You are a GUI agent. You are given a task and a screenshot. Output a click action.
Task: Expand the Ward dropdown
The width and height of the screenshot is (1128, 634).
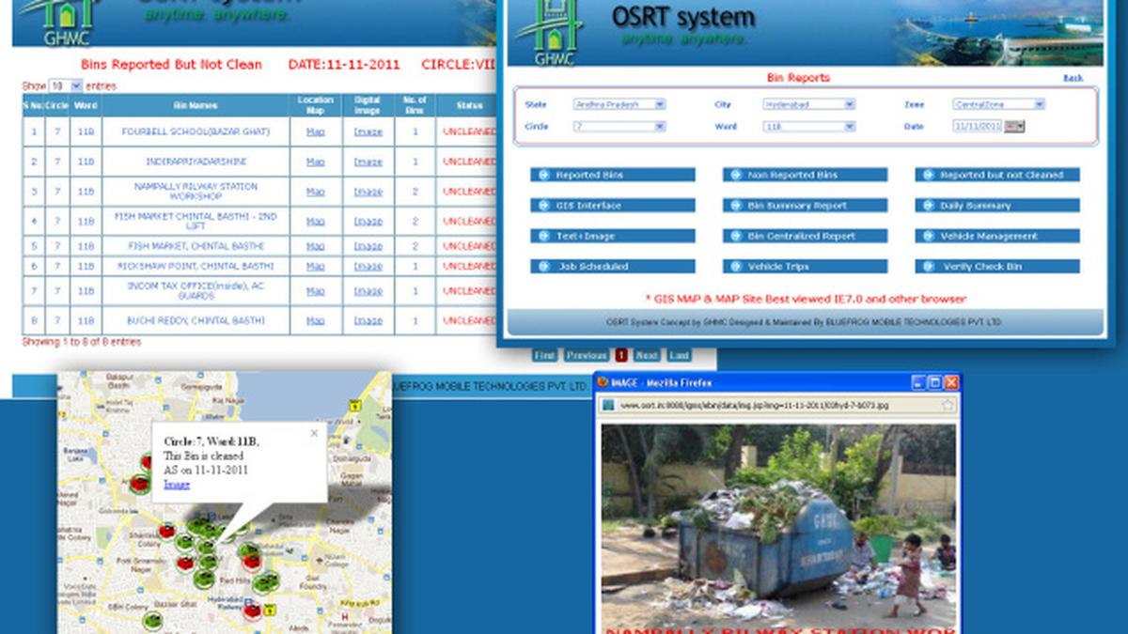pyautogui.click(x=849, y=126)
